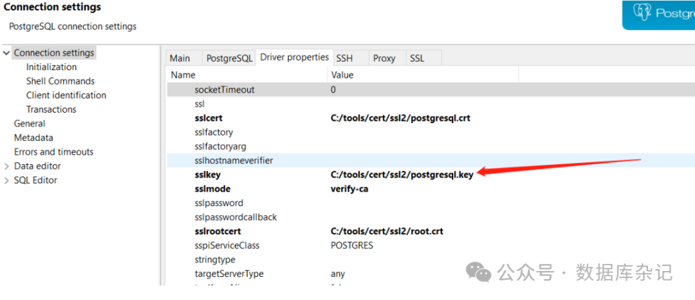Click the Value column header
The width and height of the screenshot is (695, 300).
pos(342,75)
